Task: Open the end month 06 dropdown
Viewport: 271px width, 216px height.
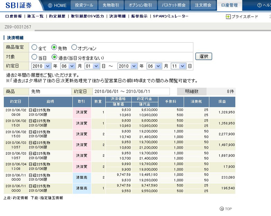Action: click(x=154, y=66)
